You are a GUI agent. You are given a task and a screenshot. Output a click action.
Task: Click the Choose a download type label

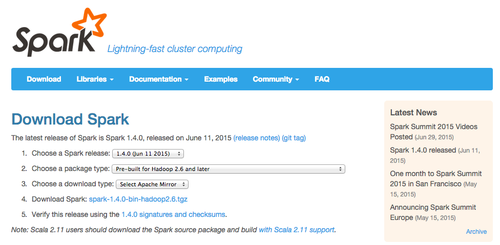[73, 184]
